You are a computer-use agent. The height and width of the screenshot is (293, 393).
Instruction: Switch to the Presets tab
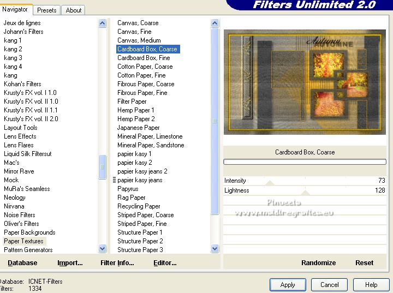(46, 10)
